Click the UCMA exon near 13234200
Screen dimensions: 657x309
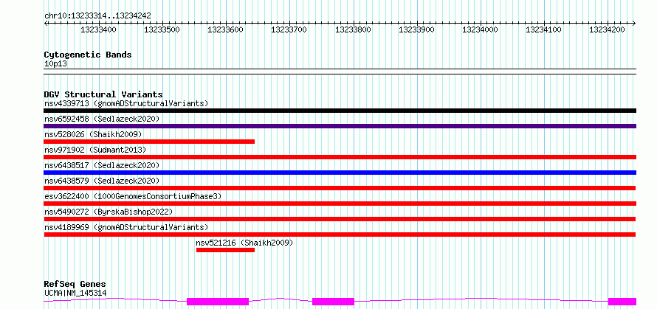[622, 302]
